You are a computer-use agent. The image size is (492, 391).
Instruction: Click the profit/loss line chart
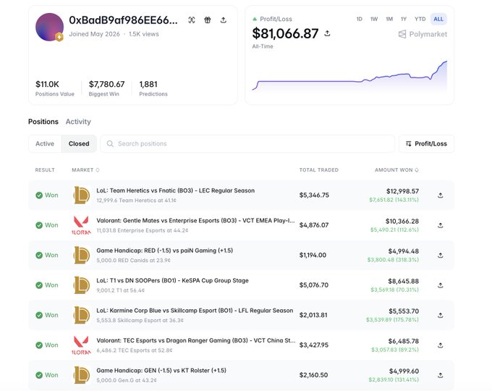tap(349, 76)
